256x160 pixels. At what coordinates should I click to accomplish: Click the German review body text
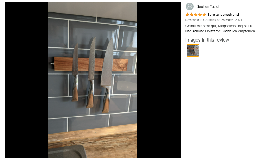coord(220,29)
